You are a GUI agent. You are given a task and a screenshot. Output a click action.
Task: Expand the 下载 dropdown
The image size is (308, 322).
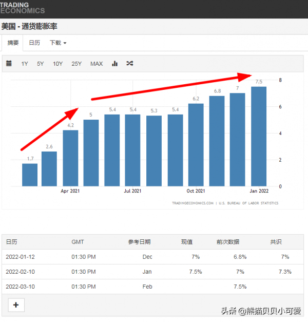[58, 43]
